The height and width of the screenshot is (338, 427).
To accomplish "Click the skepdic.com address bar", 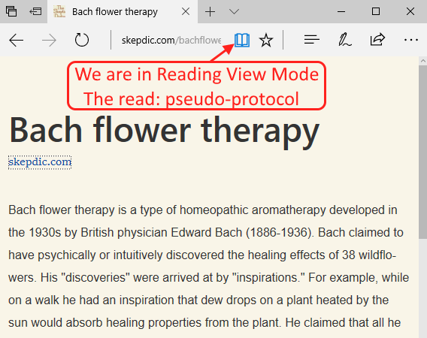I will (171, 41).
